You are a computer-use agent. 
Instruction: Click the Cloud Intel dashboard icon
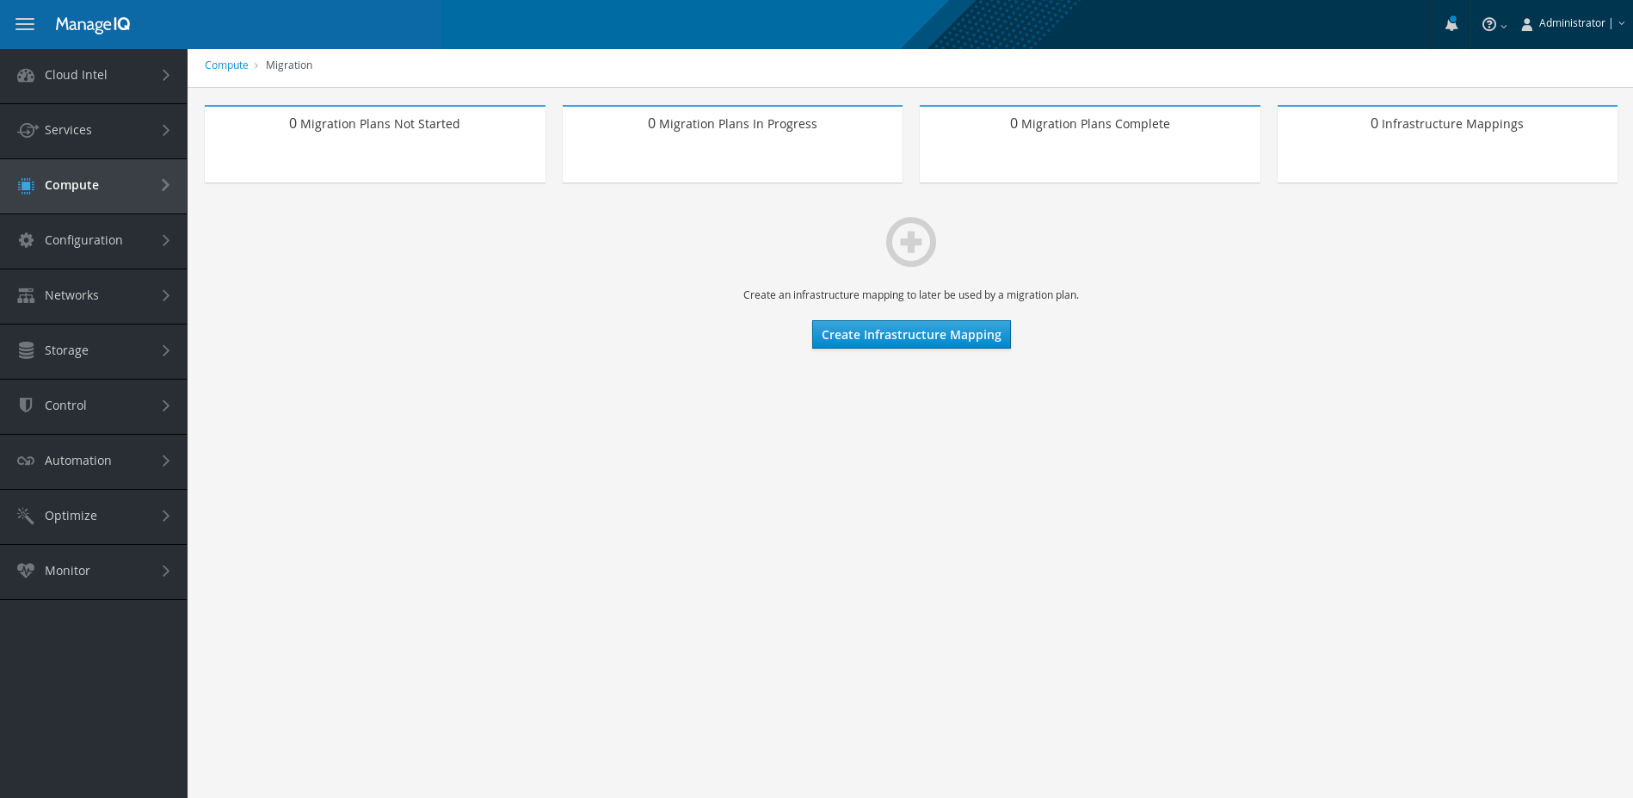click(26, 76)
